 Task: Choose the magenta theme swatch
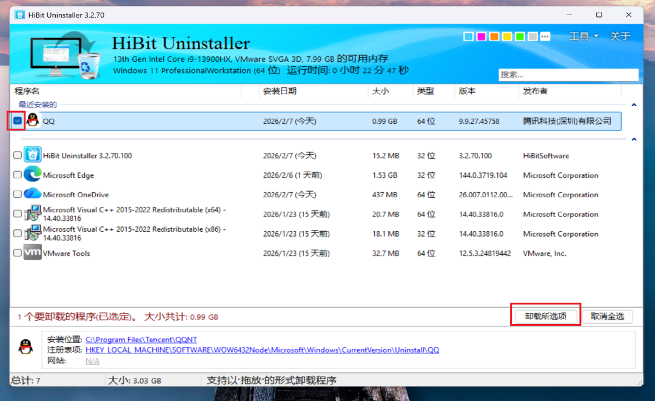pyautogui.click(x=481, y=36)
